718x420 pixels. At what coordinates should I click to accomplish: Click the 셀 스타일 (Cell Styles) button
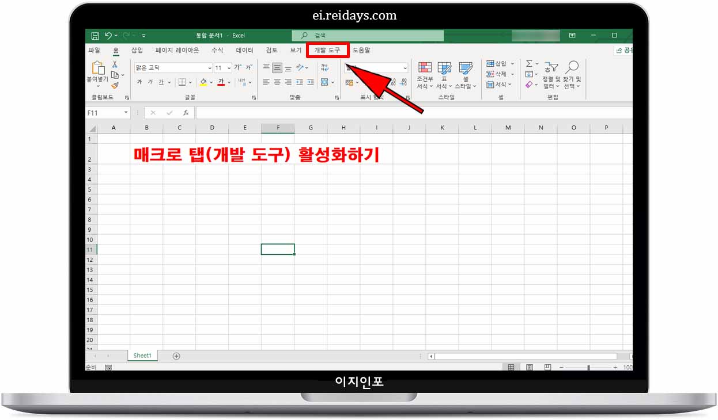click(466, 75)
